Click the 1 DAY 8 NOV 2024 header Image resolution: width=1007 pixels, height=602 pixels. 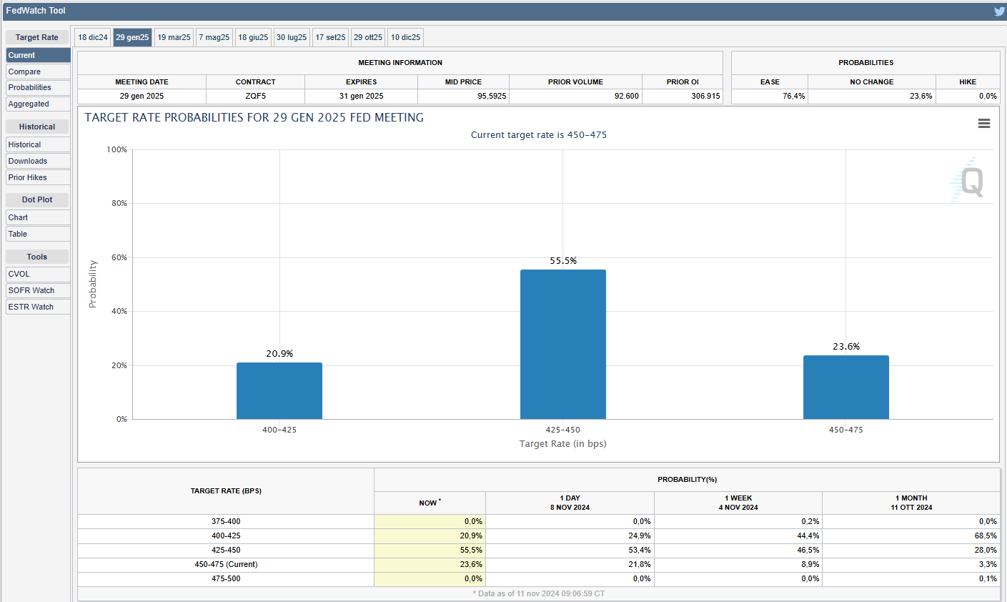(570, 503)
